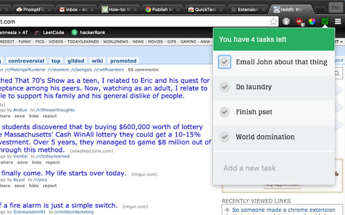This screenshot has width=345, height=215.
Task: Click the hand-shaped plugin blocker extension icon
Action: [286, 21]
